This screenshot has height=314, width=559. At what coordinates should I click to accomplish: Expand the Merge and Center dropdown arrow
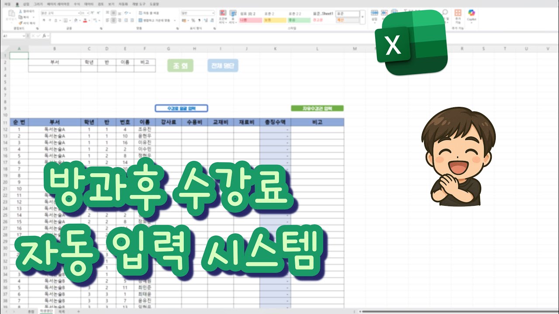pos(175,20)
